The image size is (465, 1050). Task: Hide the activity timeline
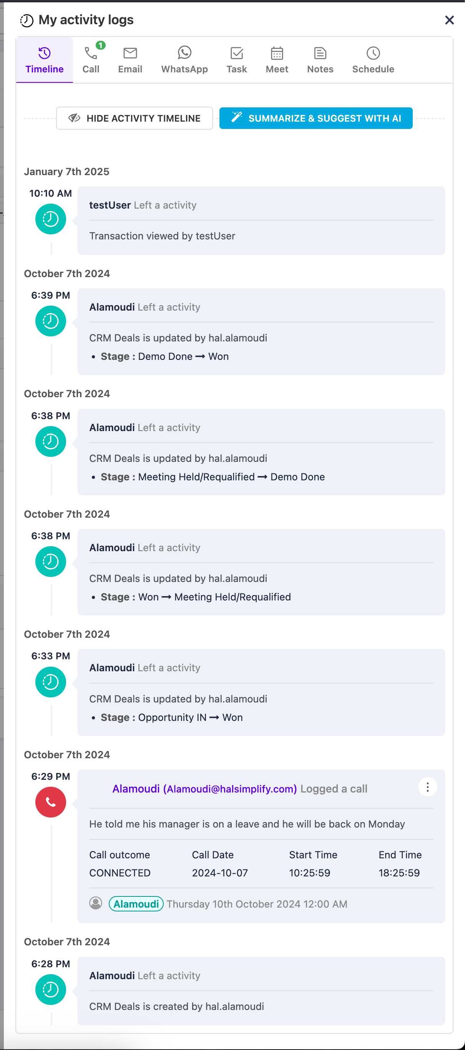tap(134, 118)
